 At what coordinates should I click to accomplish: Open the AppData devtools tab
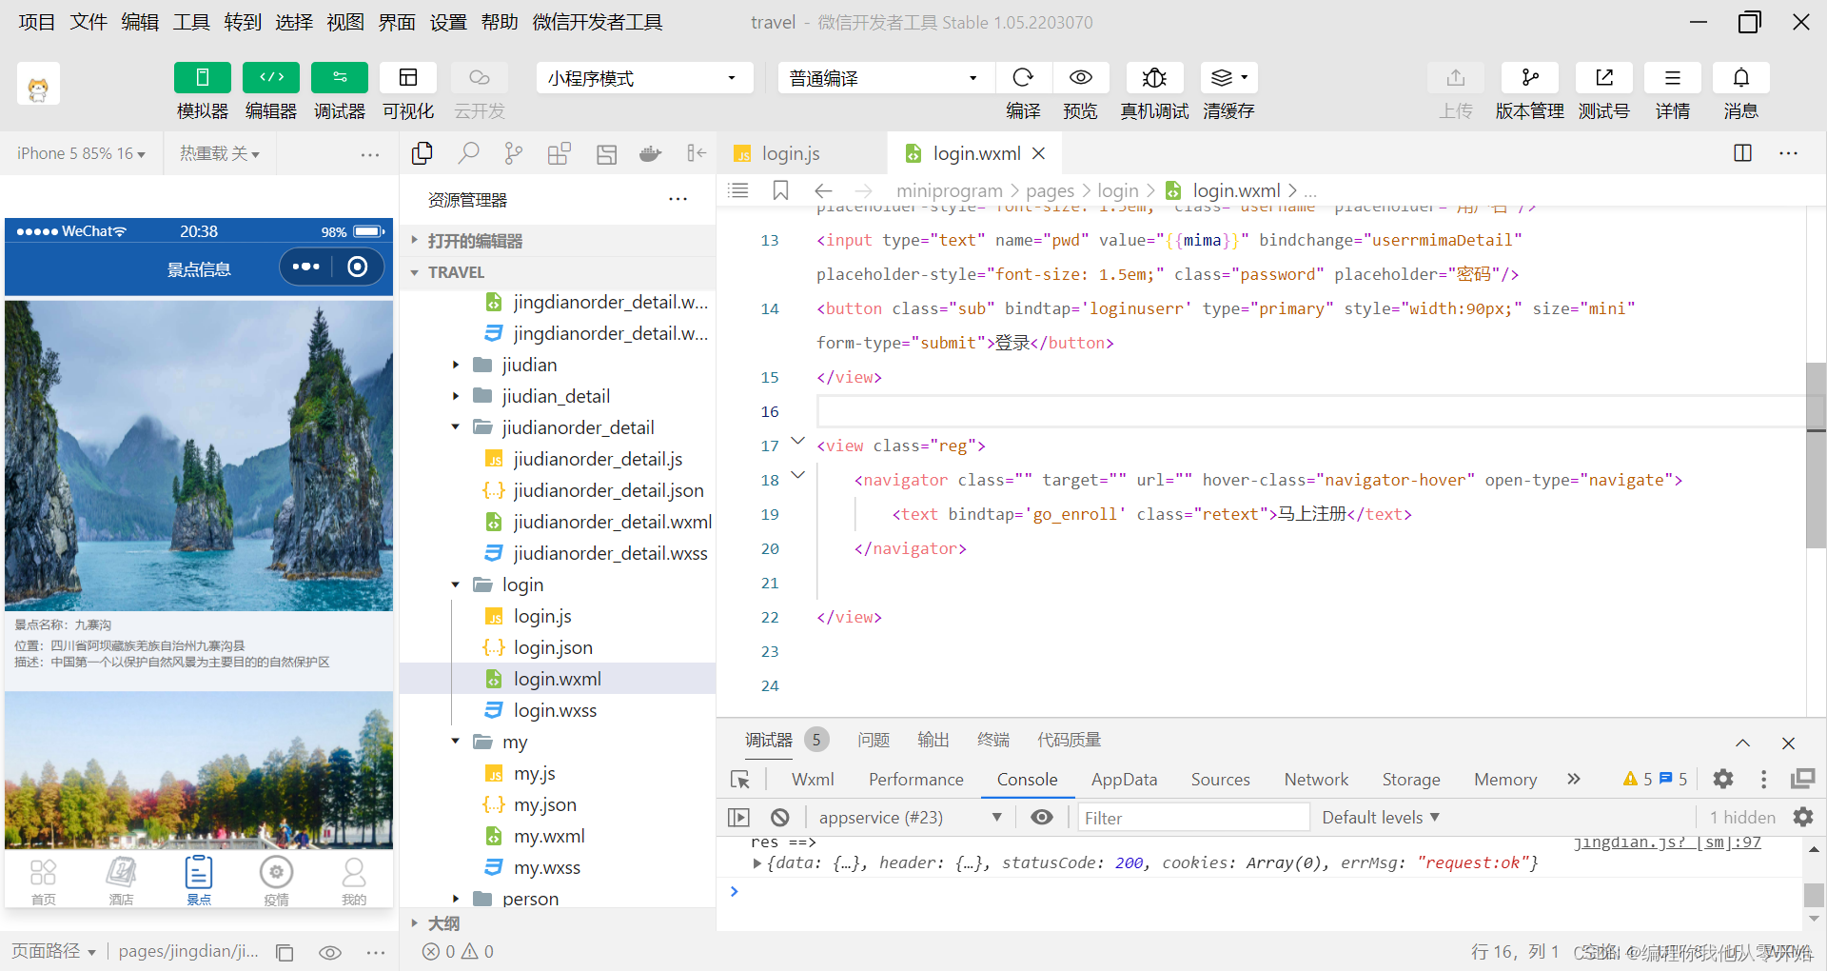pyautogui.click(x=1124, y=780)
